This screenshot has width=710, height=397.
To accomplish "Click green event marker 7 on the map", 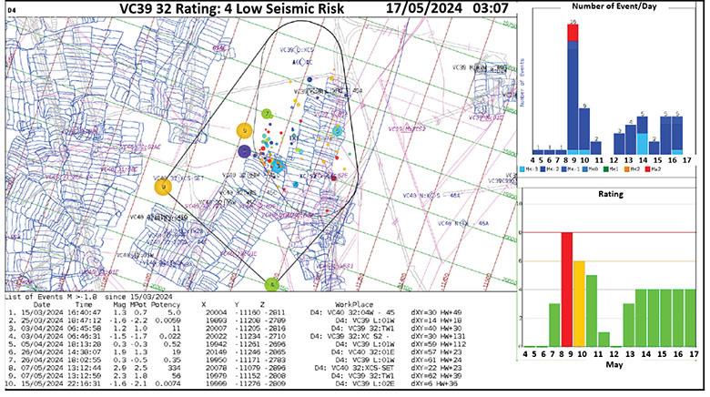I will [x=267, y=114].
